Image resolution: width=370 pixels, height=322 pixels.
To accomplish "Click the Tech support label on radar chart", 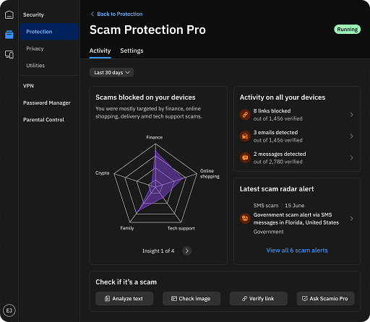I will point(181,228).
